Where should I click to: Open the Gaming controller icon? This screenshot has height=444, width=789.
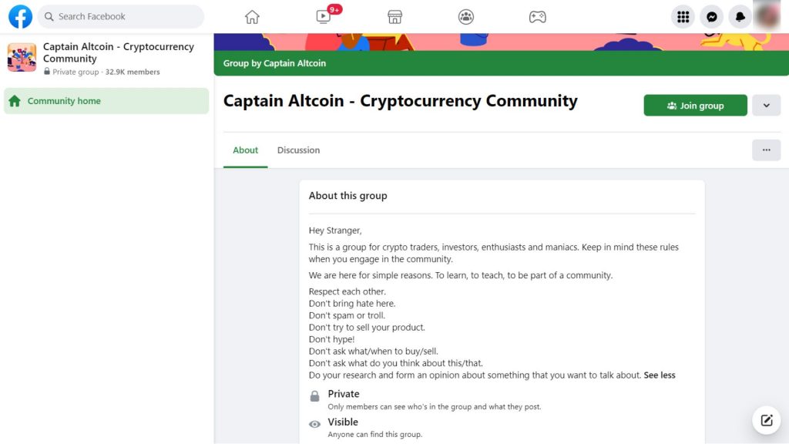point(537,17)
